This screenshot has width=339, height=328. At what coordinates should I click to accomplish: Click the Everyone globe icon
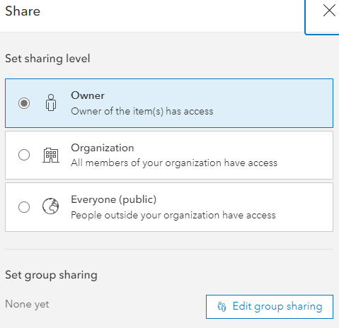tap(50, 206)
